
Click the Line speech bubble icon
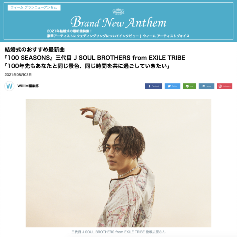pos(187,86)
